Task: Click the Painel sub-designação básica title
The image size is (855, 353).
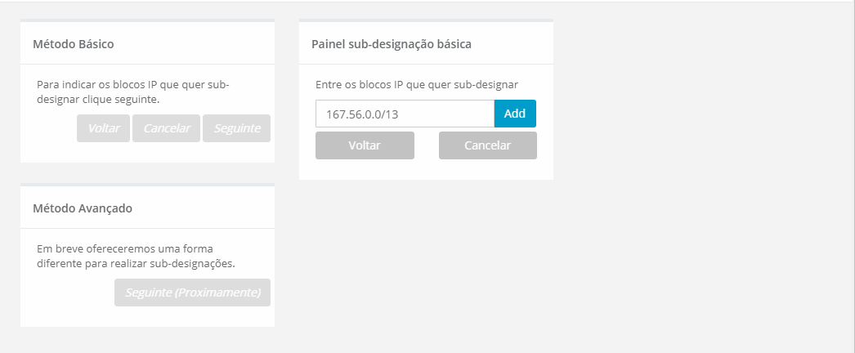Action: click(x=391, y=44)
